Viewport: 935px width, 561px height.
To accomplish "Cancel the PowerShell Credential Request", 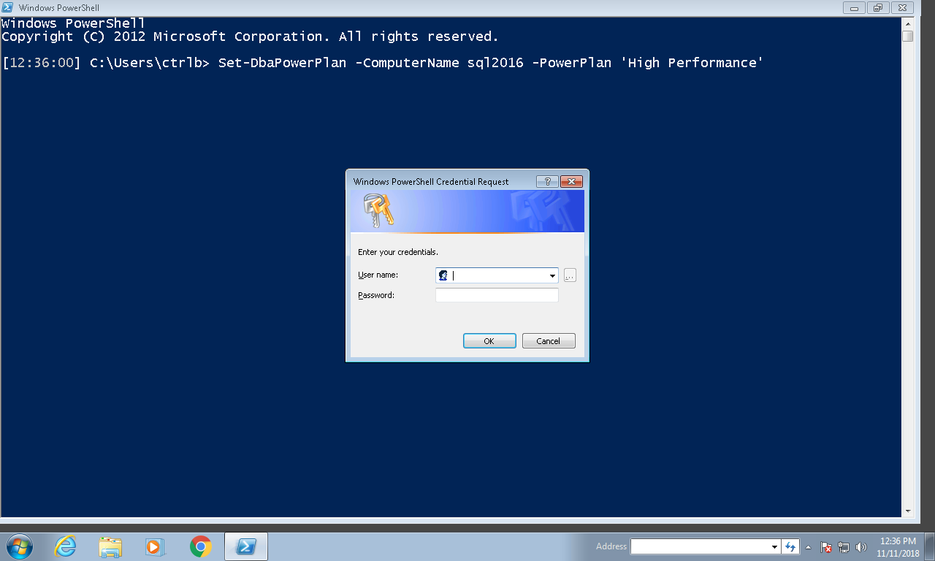I will [x=548, y=340].
